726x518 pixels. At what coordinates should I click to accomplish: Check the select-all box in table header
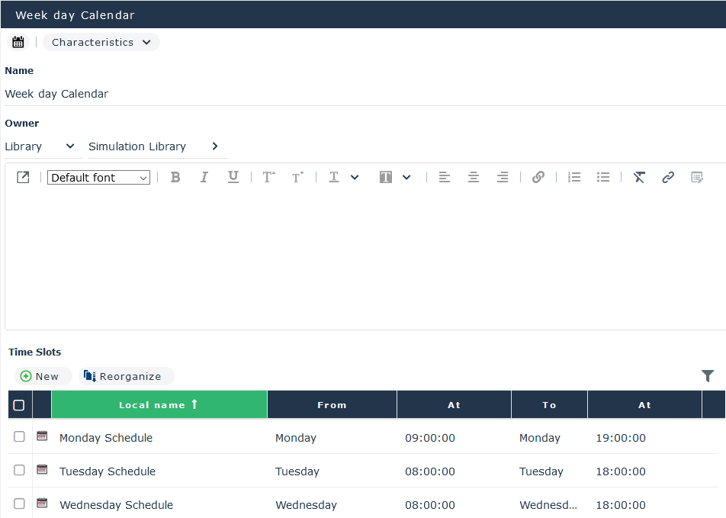click(19, 405)
